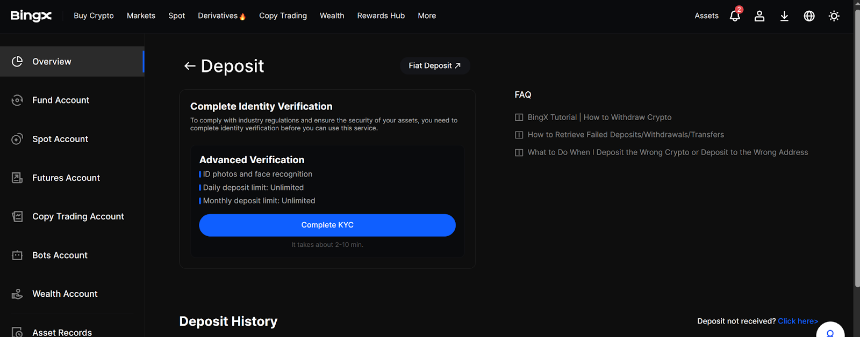This screenshot has width=860, height=337.
Task: Open the Markets menu
Action: (x=141, y=16)
